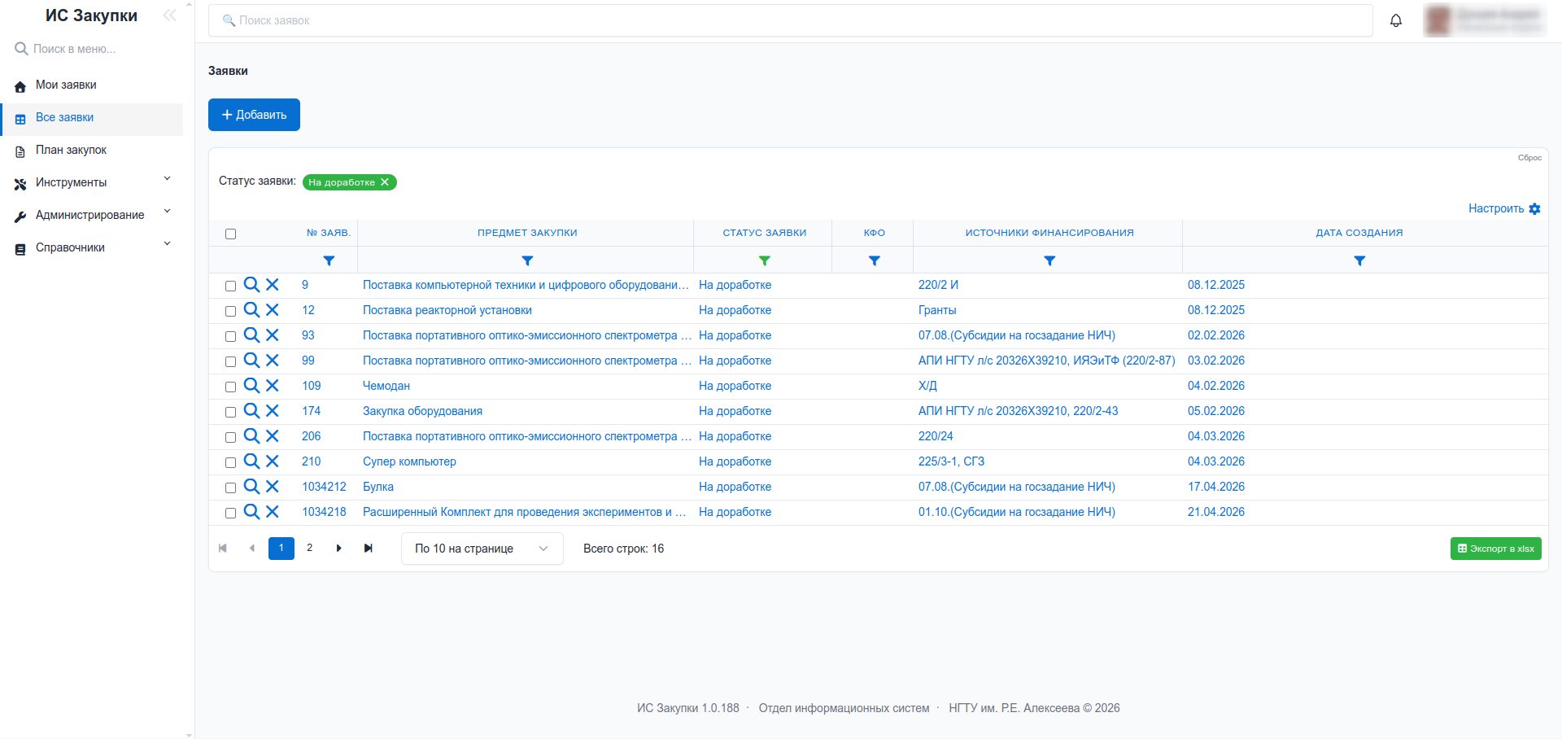1562x739 pixels.
Task: View request 9 via magnifier icon
Action: pyautogui.click(x=252, y=285)
